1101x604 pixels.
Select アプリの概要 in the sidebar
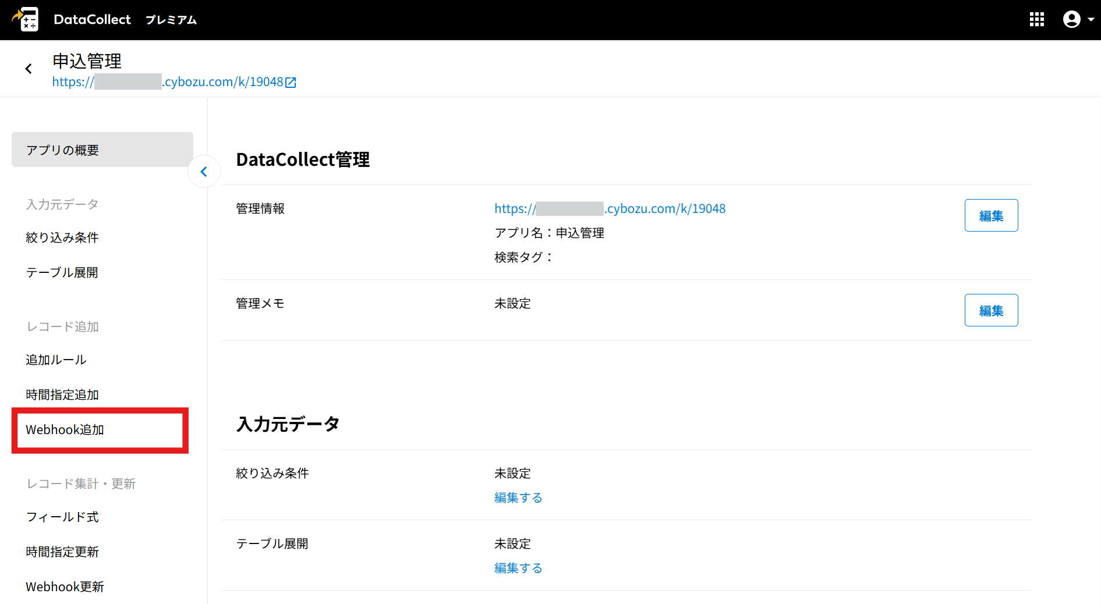(102, 150)
